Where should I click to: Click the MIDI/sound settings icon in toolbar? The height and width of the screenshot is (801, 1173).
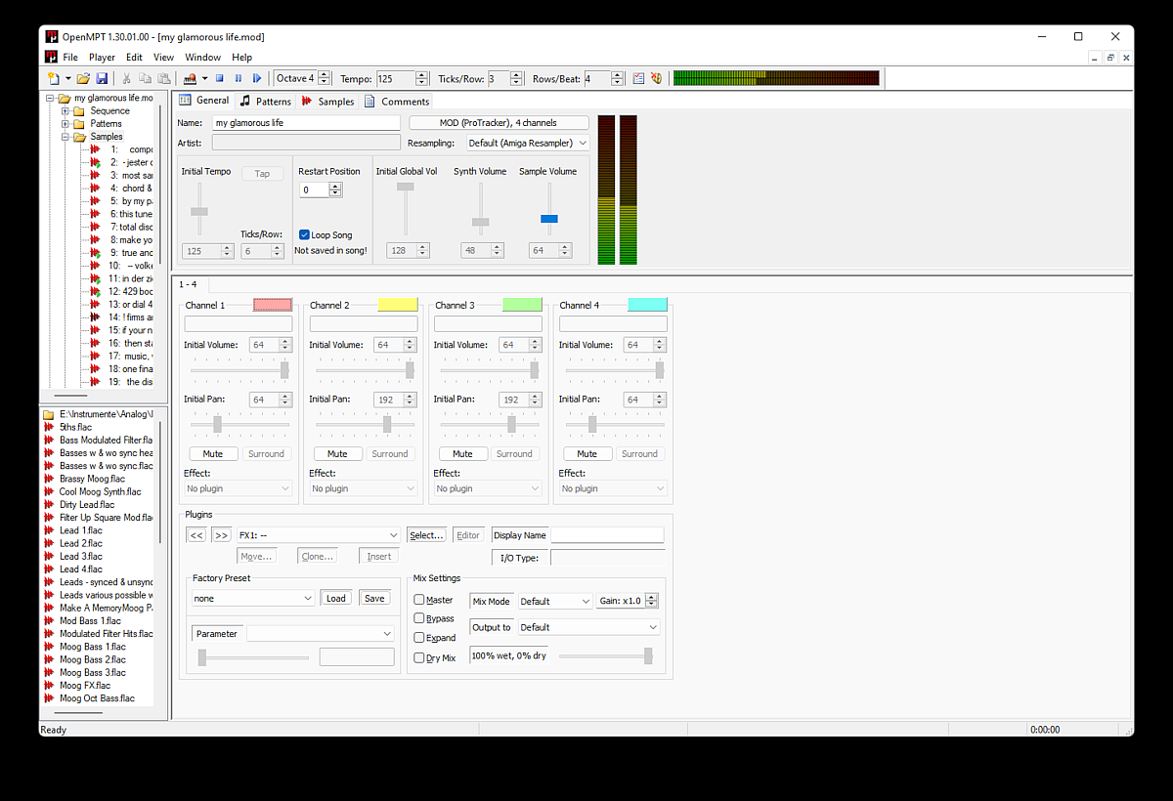[657, 78]
